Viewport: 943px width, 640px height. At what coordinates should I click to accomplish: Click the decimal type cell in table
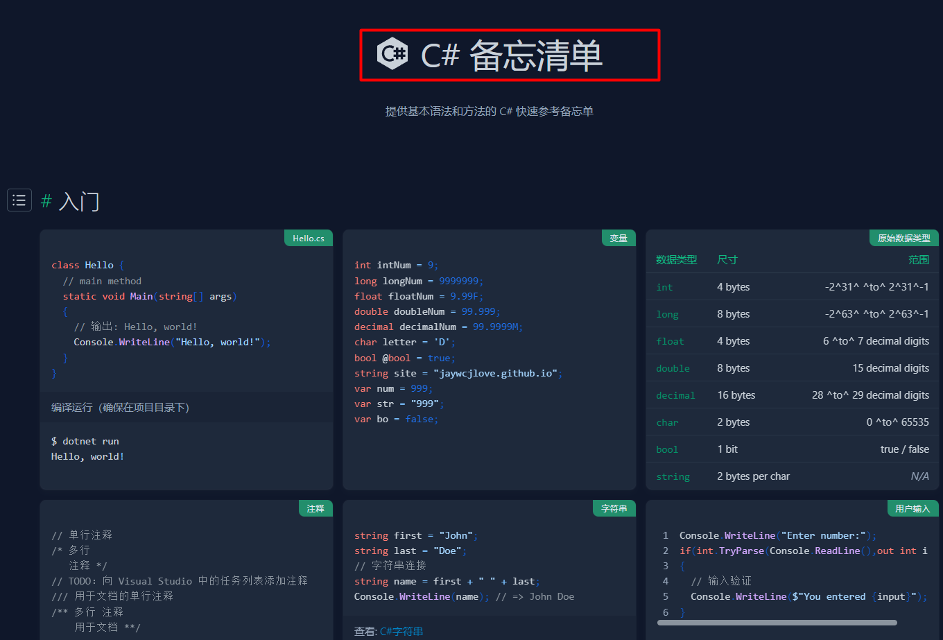pyautogui.click(x=675, y=395)
